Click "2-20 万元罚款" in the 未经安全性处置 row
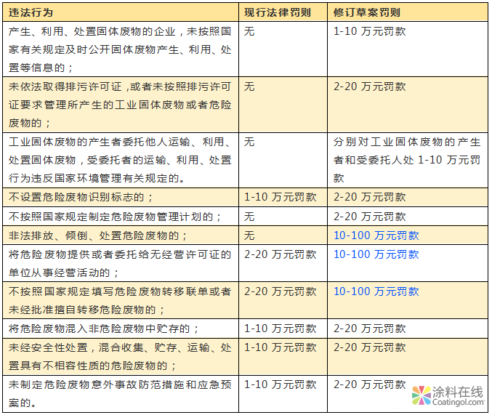Image resolution: width=492 pixels, height=415 pixels. [x=369, y=347]
